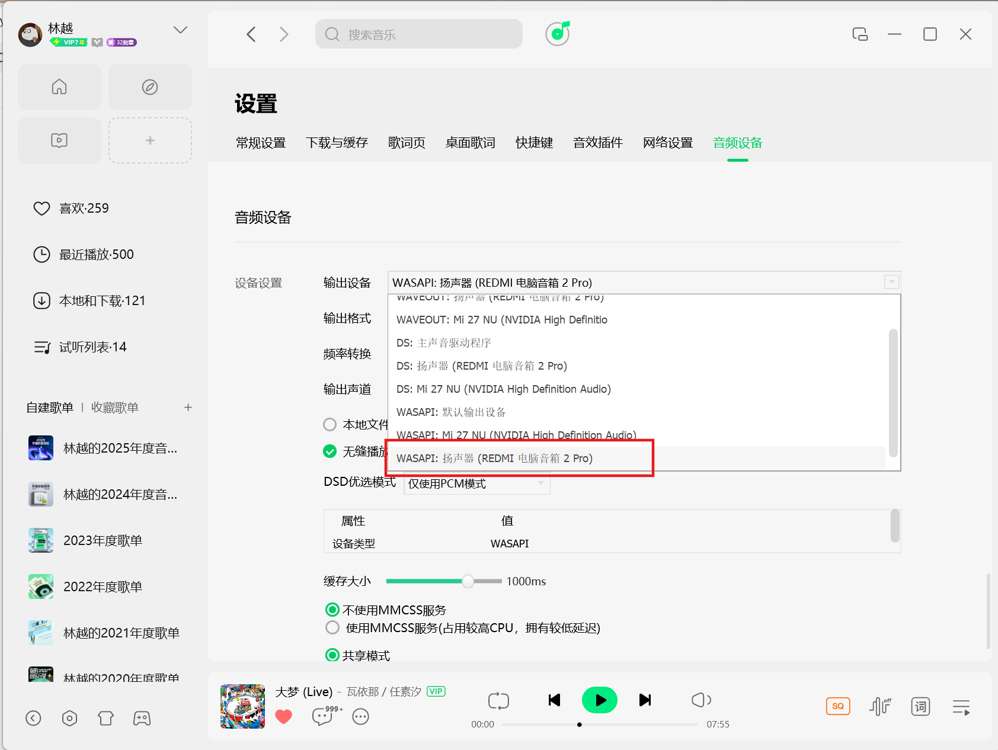Open comments for the current song
Image resolution: width=998 pixels, height=750 pixels.
pyautogui.click(x=324, y=716)
